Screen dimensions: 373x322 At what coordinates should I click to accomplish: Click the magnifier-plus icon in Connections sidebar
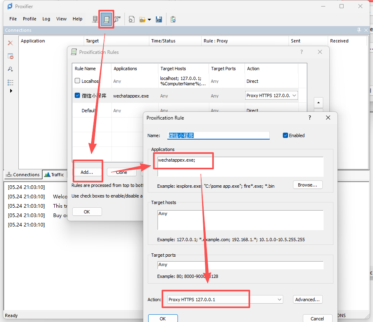click(10, 69)
